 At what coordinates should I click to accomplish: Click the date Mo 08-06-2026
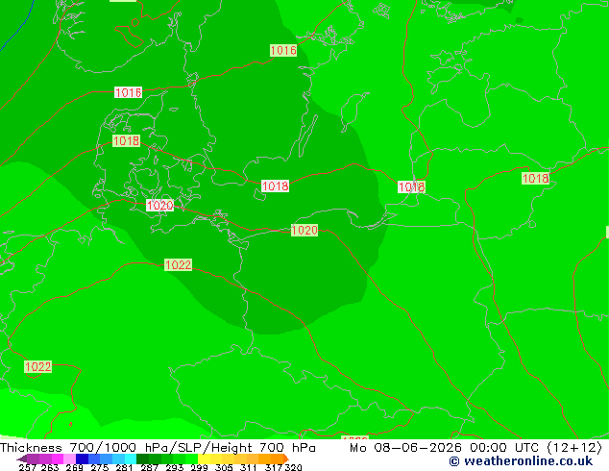pyautogui.click(x=405, y=448)
